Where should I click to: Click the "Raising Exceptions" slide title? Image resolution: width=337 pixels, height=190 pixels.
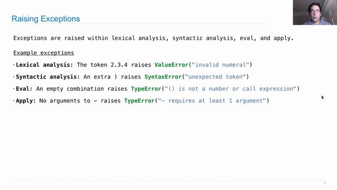[x=46, y=19]
